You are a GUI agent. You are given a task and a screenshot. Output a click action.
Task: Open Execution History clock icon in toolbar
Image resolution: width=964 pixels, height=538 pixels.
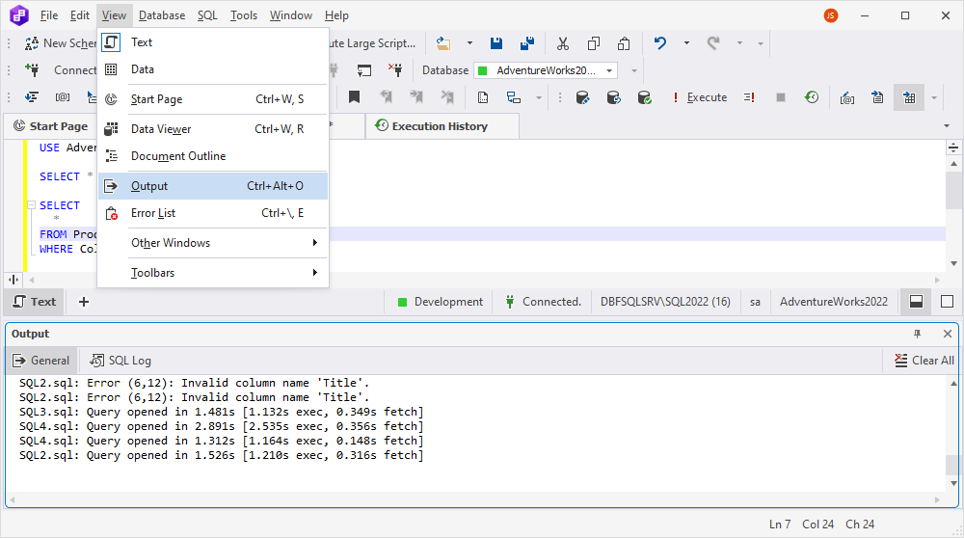812,97
